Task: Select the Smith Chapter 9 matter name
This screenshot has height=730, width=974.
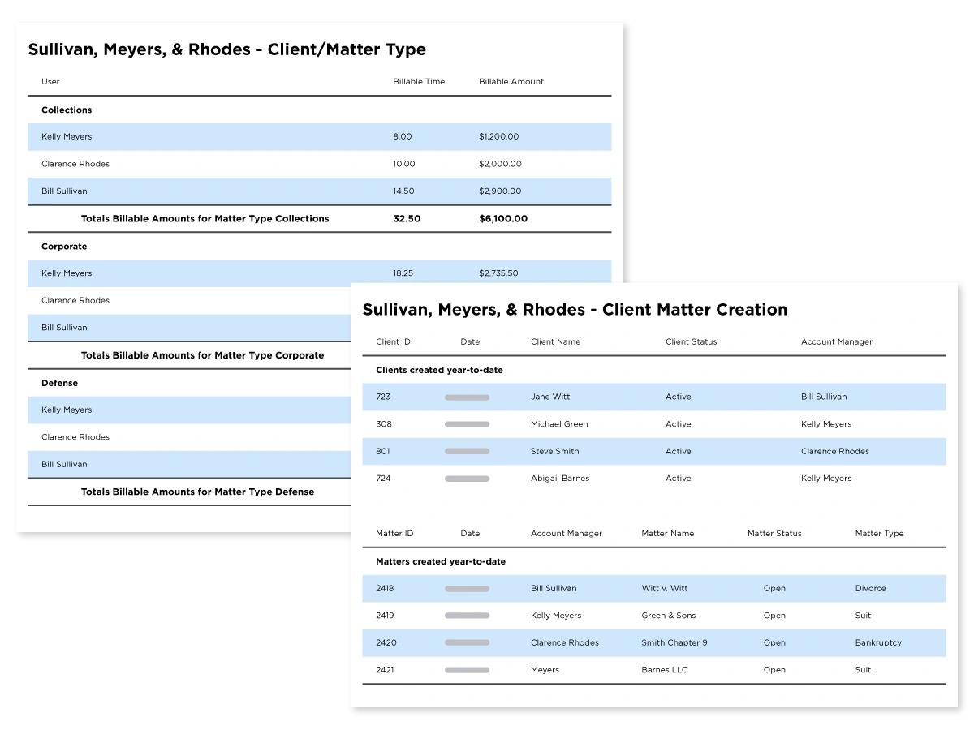Action: [674, 642]
